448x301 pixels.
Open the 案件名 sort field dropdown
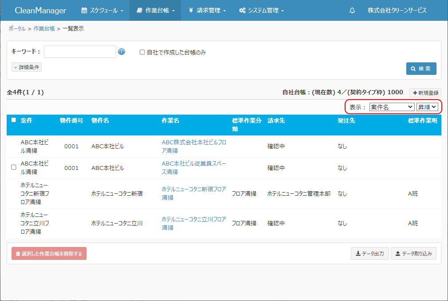[x=391, y=107]
